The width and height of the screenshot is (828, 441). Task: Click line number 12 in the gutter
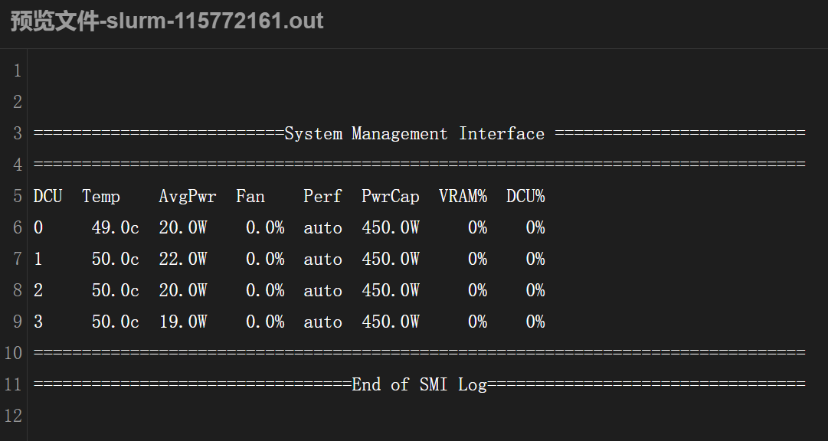click(x=13, y=416)
